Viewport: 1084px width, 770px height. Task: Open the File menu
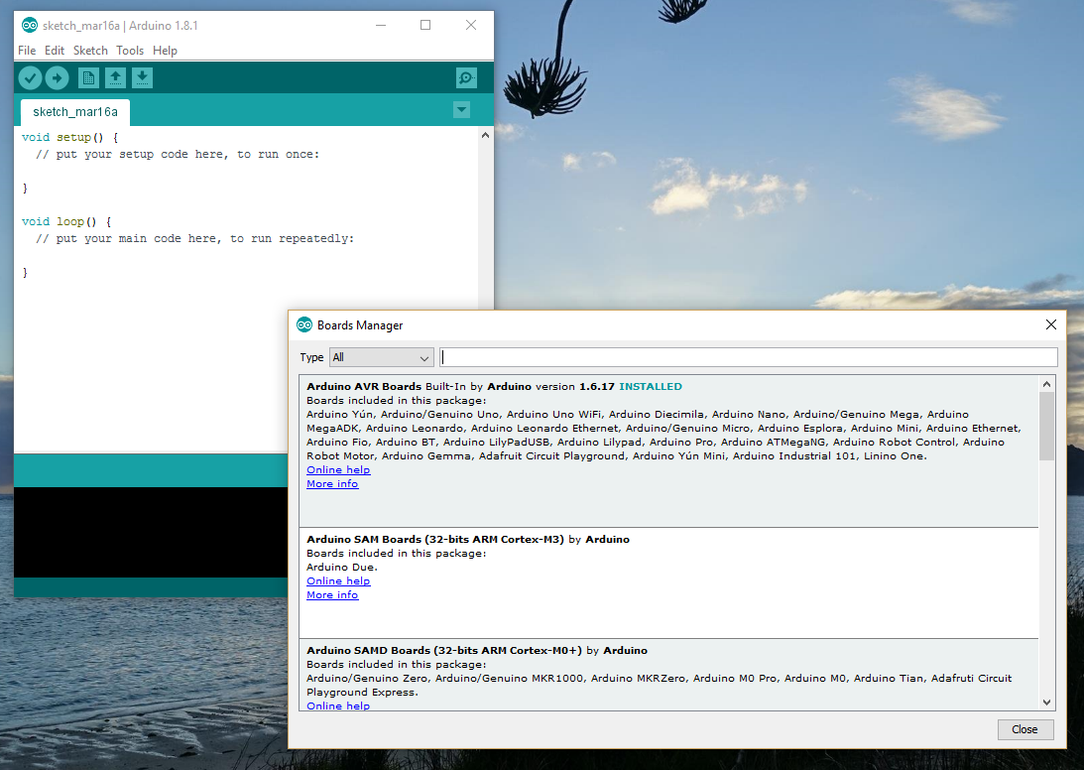coord(27,51)
